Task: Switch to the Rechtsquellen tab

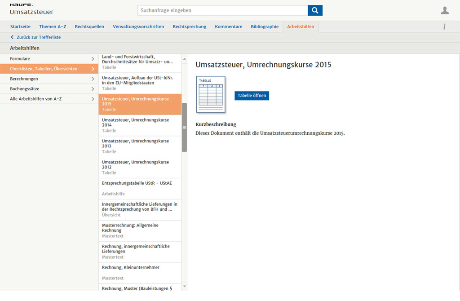Action: pos(89,27)
